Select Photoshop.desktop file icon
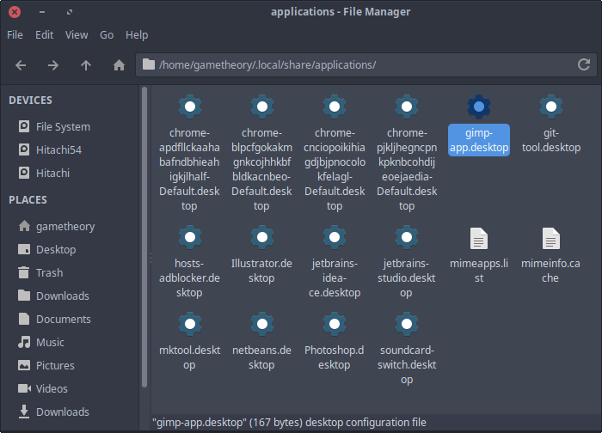Image resolution: width=602 pixels, height=433 pixels. pos(335,324)
